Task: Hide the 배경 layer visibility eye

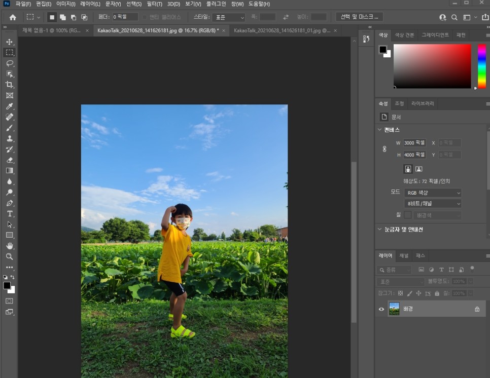Action: (381, 309)
